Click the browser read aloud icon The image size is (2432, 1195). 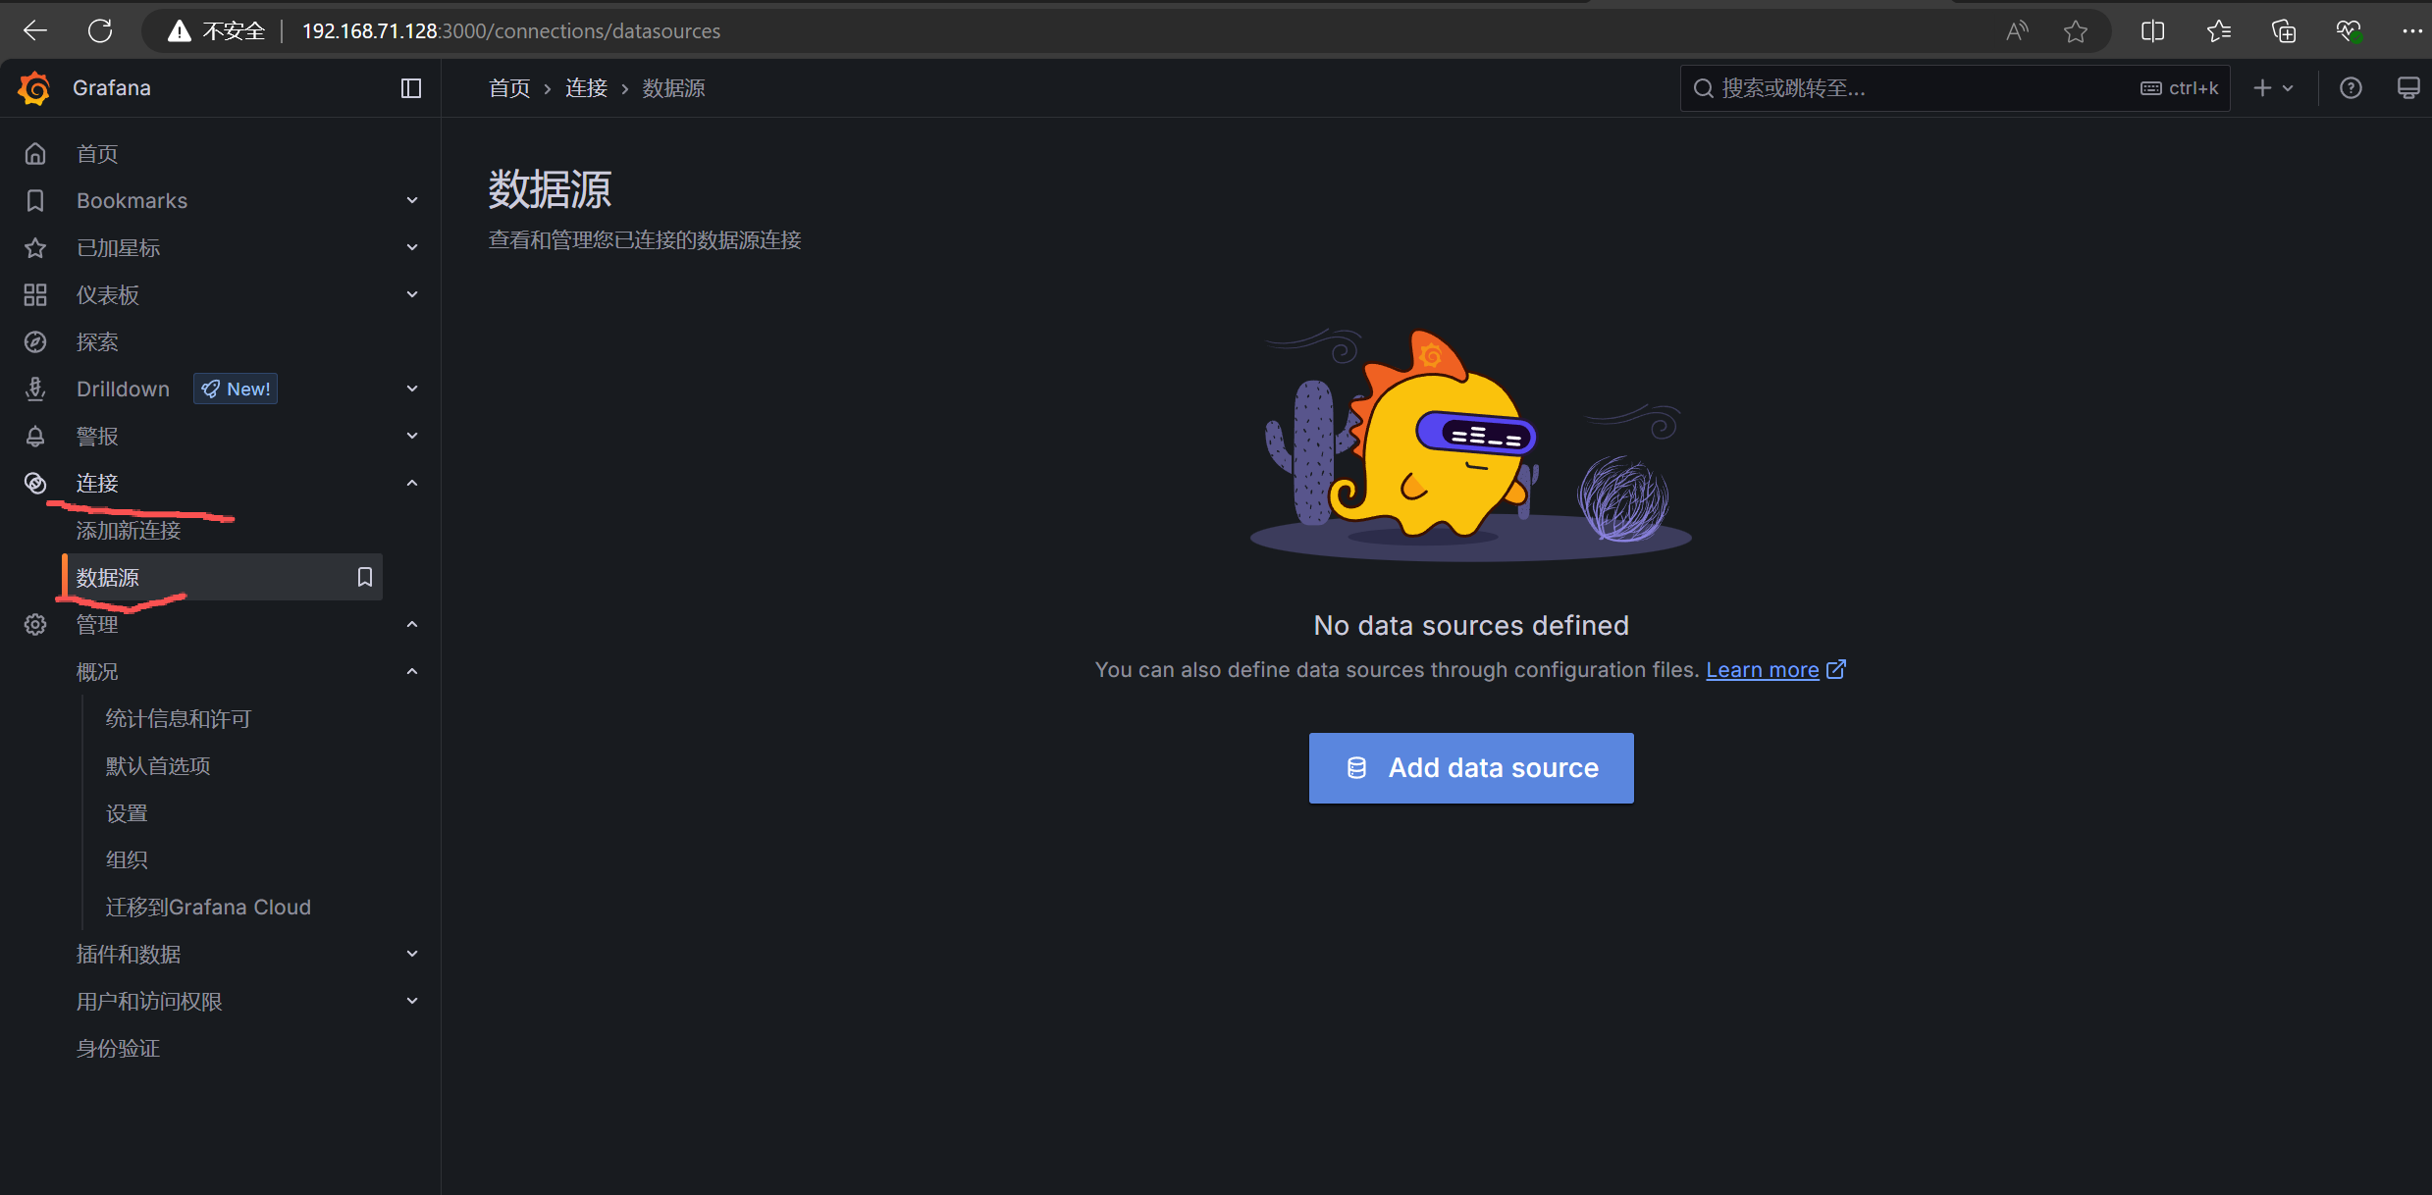[2017, 31]
